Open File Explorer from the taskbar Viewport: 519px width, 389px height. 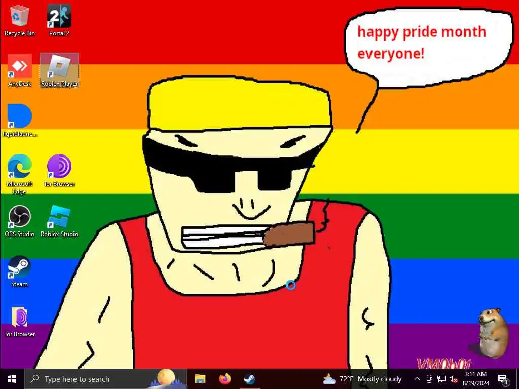[x=200, y=379]
